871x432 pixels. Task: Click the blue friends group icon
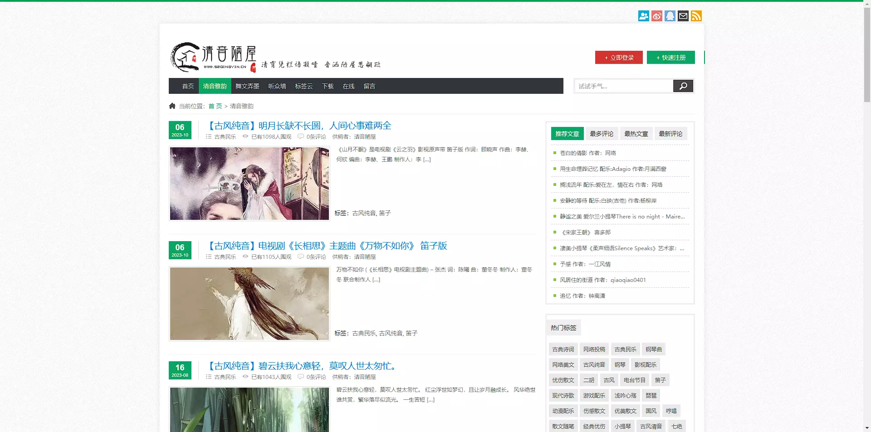click(x=643, y=16)
